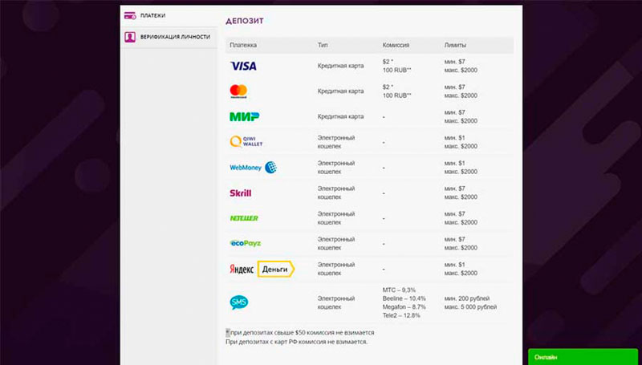
Task: Click the identity verification person icon
Action: 129,37
